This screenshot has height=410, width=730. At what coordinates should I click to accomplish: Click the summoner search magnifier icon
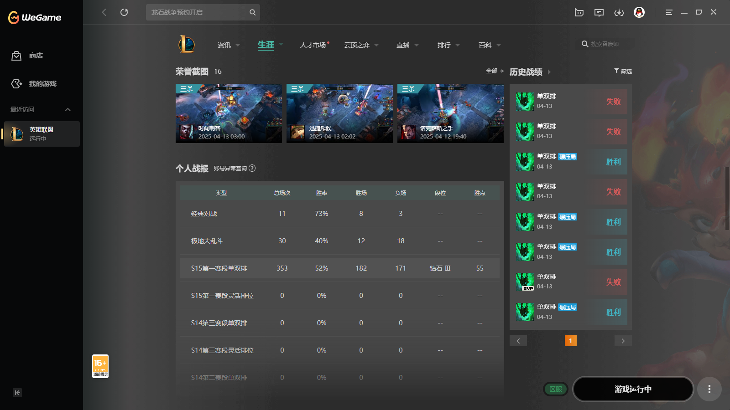[x=585, y=44]
